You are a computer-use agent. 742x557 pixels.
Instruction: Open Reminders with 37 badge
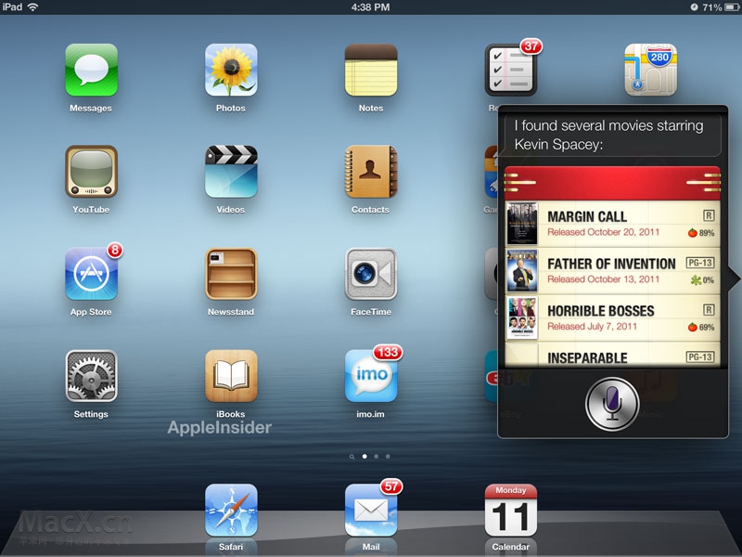pyautogui.click(x=511, y=70)
